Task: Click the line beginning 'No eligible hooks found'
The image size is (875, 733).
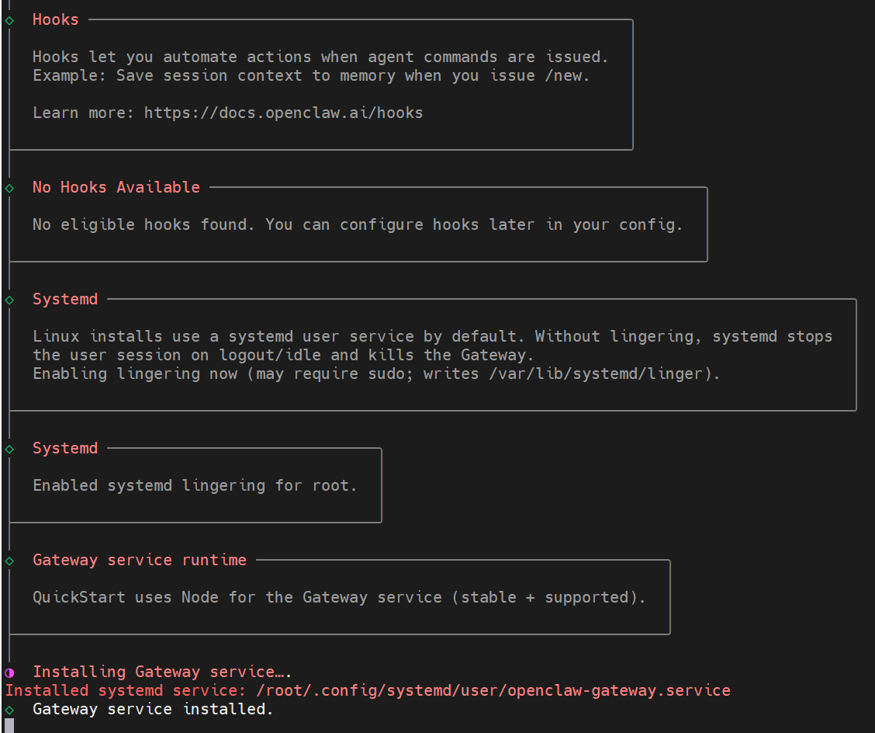Action: tap(358, 224)
